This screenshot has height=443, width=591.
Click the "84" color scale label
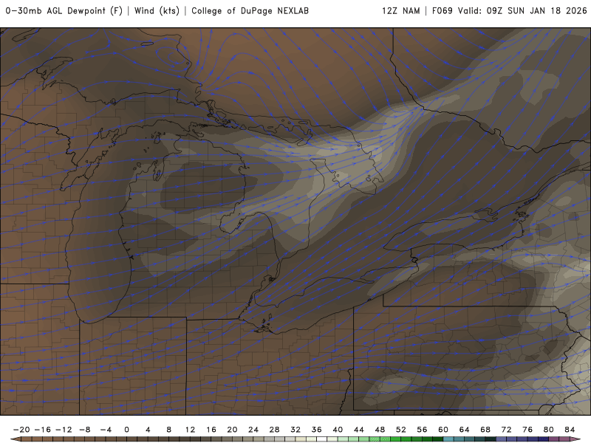point(570,430)
